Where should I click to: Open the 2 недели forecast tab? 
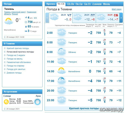tap(97, 4)
